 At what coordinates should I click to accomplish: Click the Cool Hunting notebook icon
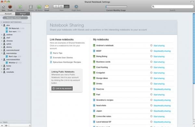tap(94, 67)
